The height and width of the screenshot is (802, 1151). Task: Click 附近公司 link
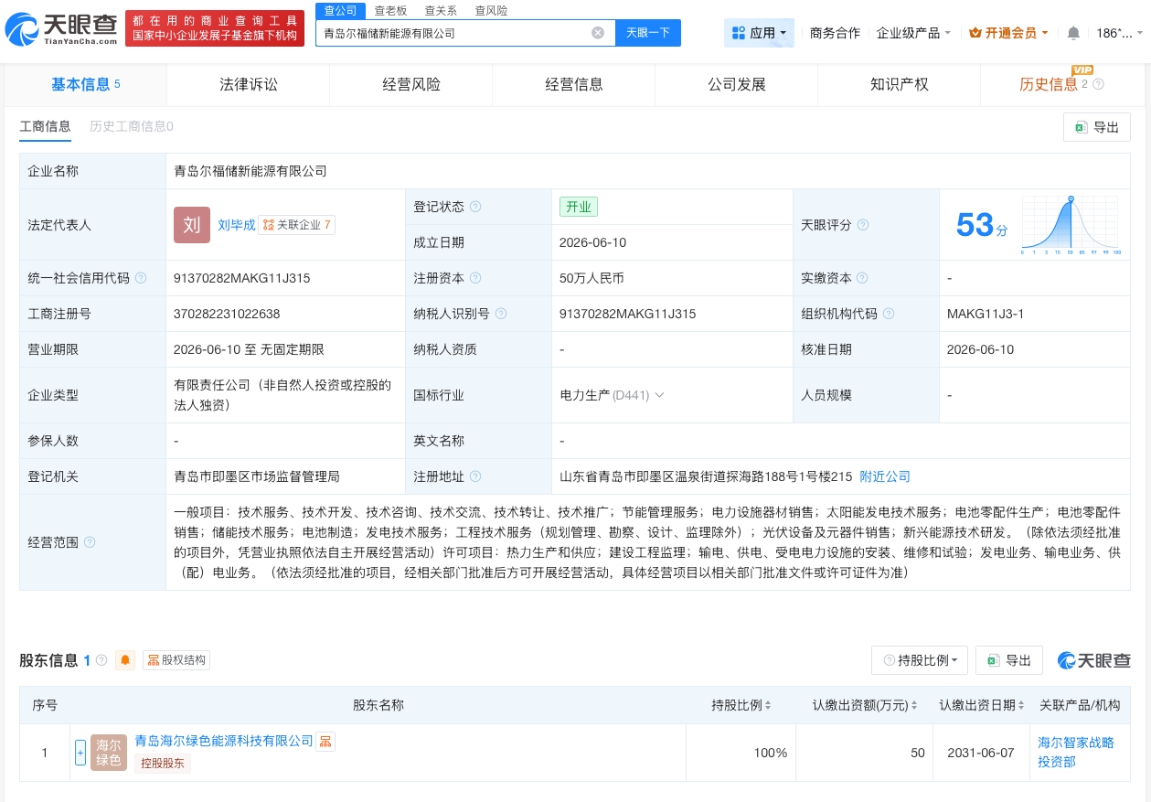(x=885, y=476)
